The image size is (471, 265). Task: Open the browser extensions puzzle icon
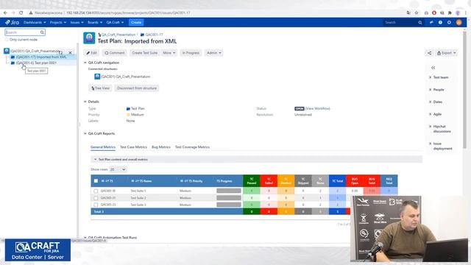click(450, 13)
